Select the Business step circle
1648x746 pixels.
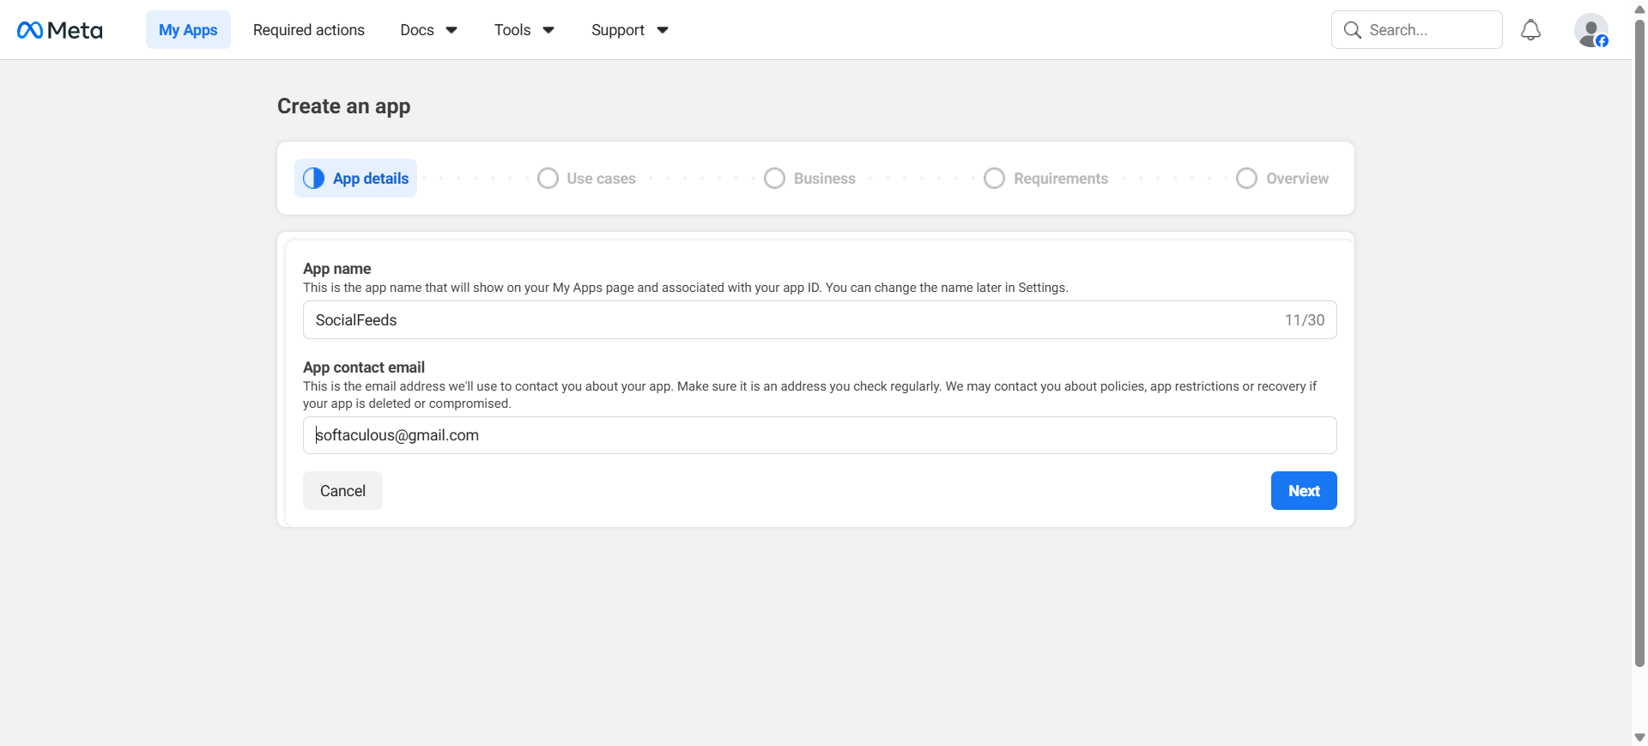pyautogui.click(x=774, y=179)
